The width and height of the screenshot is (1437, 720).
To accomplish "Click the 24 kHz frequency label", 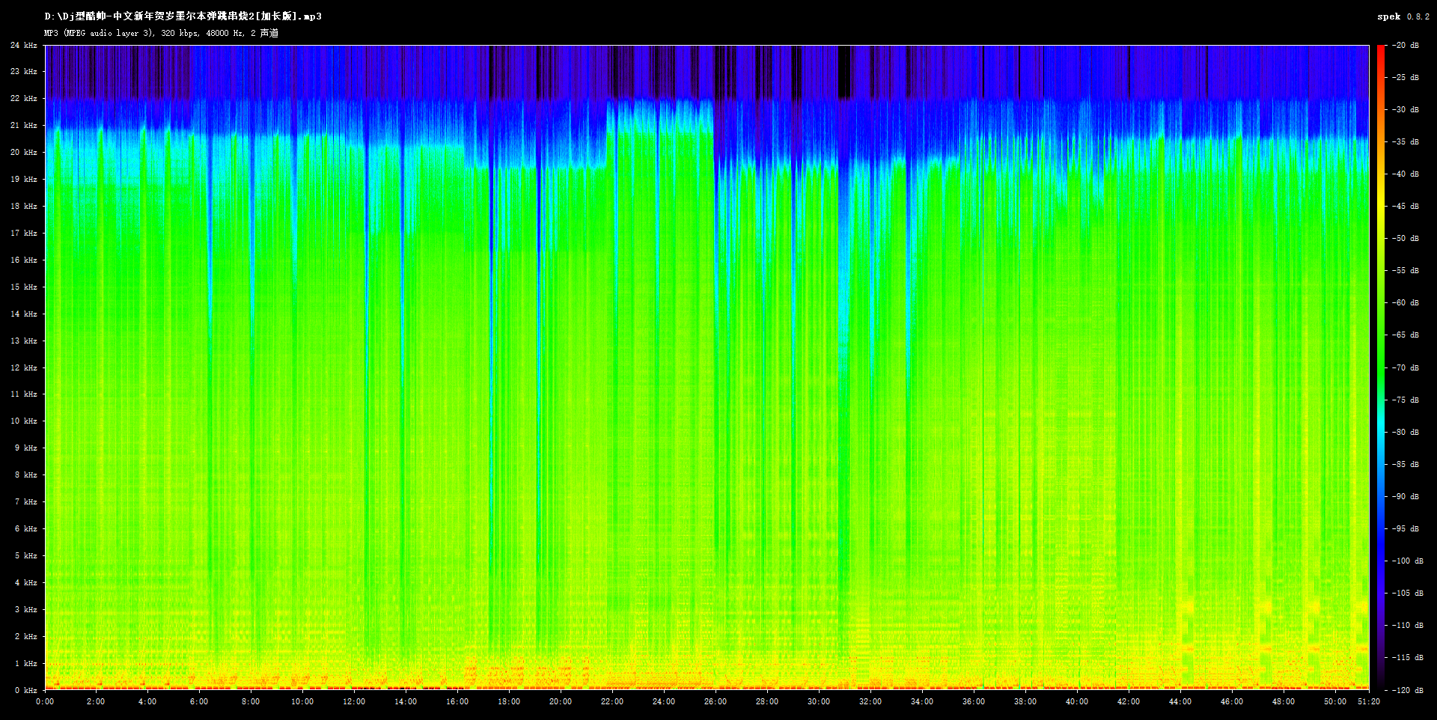I will pyautogui.click(x=24, y=46).
